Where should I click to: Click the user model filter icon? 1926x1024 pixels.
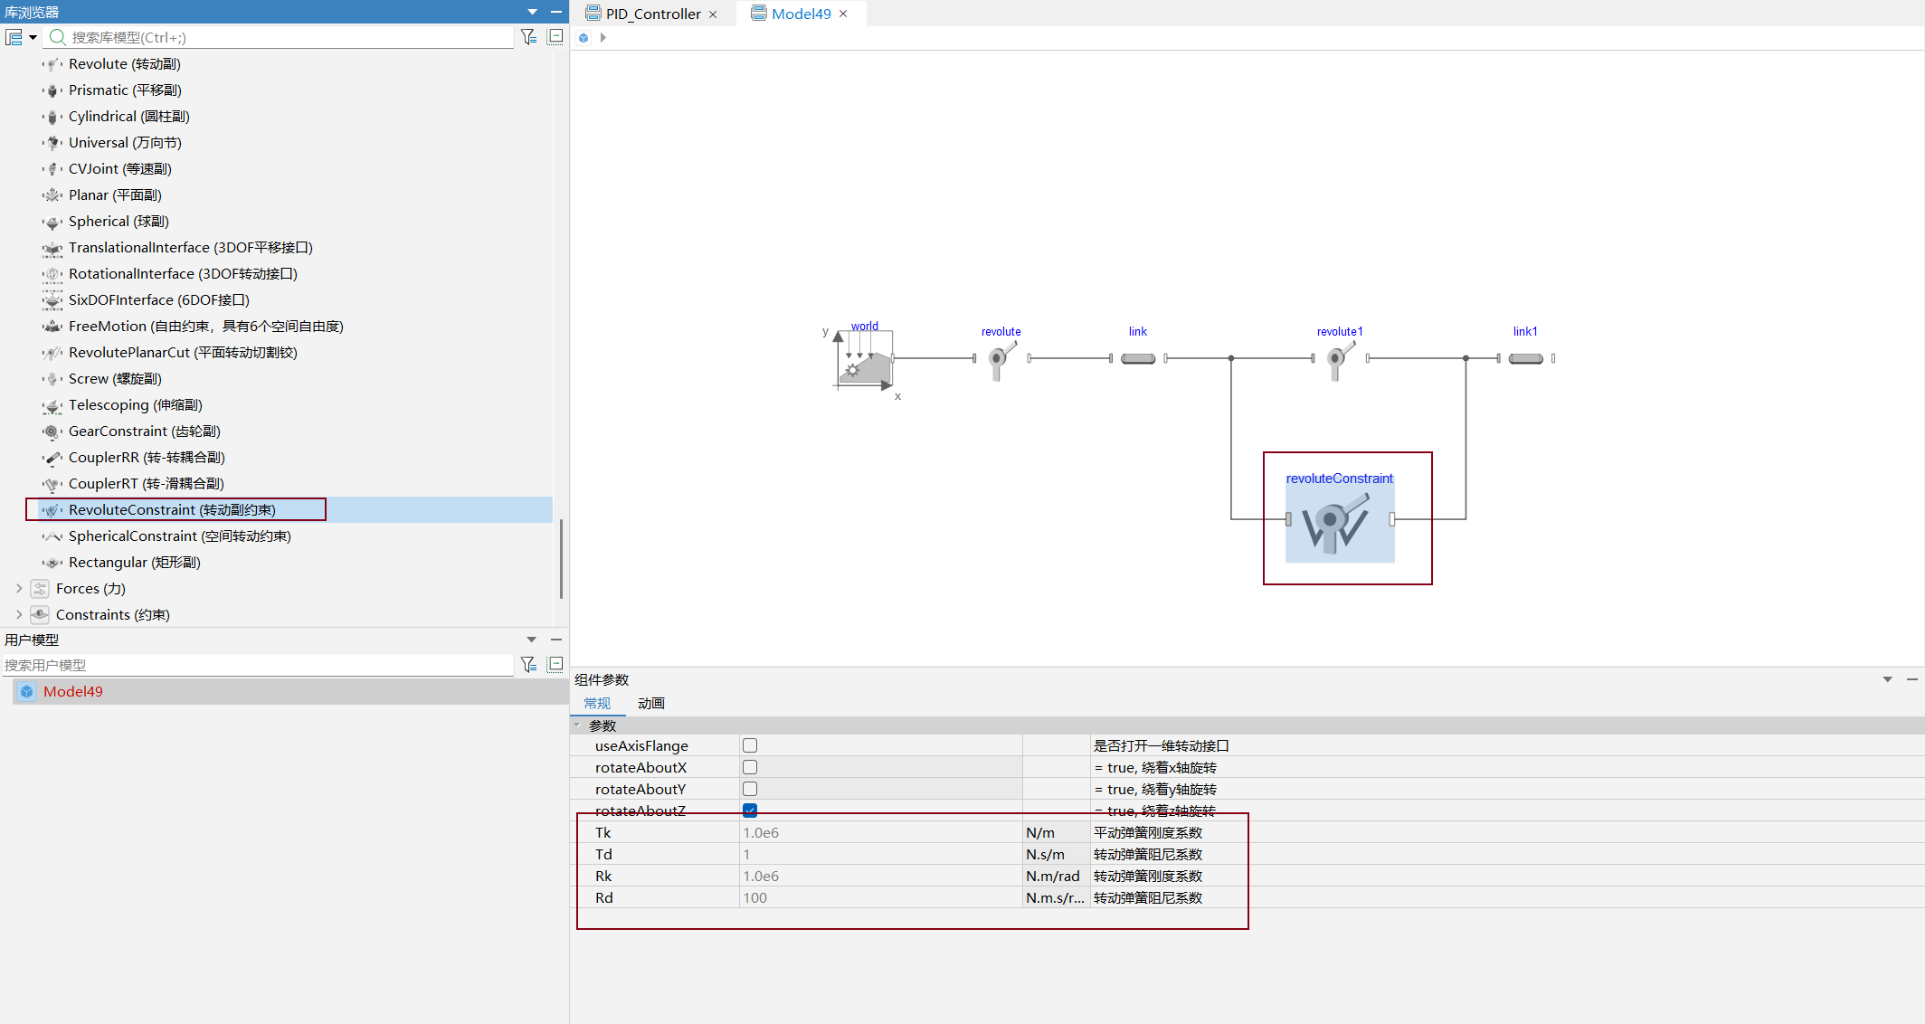click(529, 665)
